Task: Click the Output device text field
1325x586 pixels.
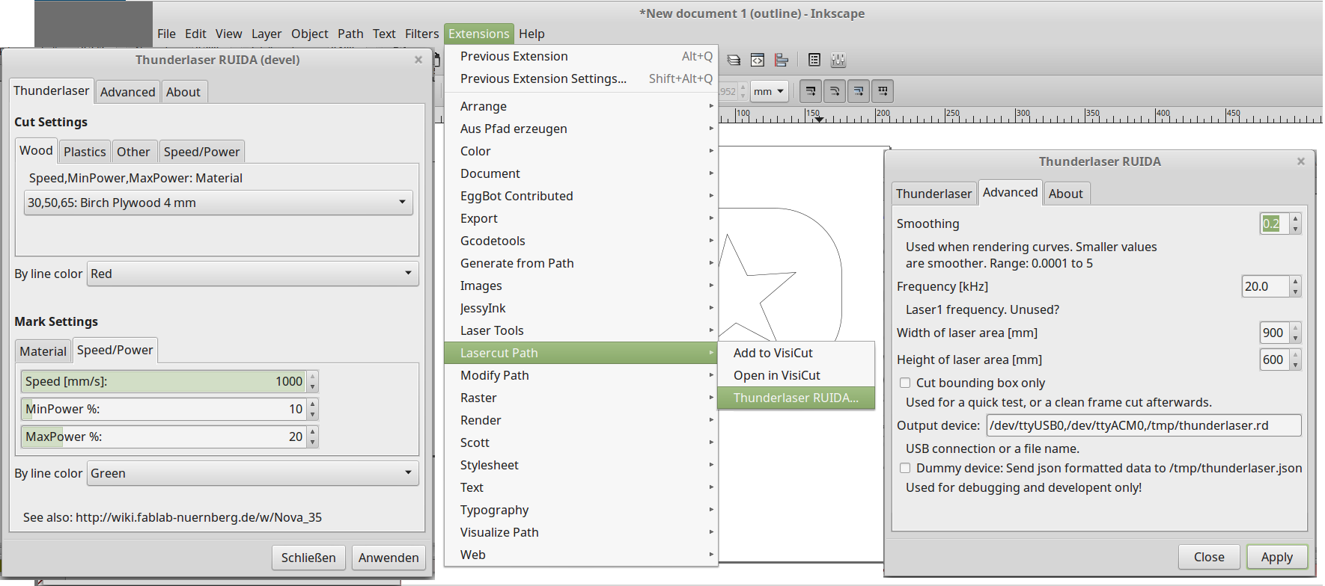Action: [x=1144, y=425]
